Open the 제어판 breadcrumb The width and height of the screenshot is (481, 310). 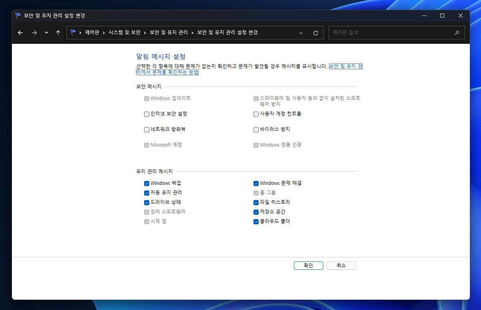pyautogui.click(x=92, y=33)
